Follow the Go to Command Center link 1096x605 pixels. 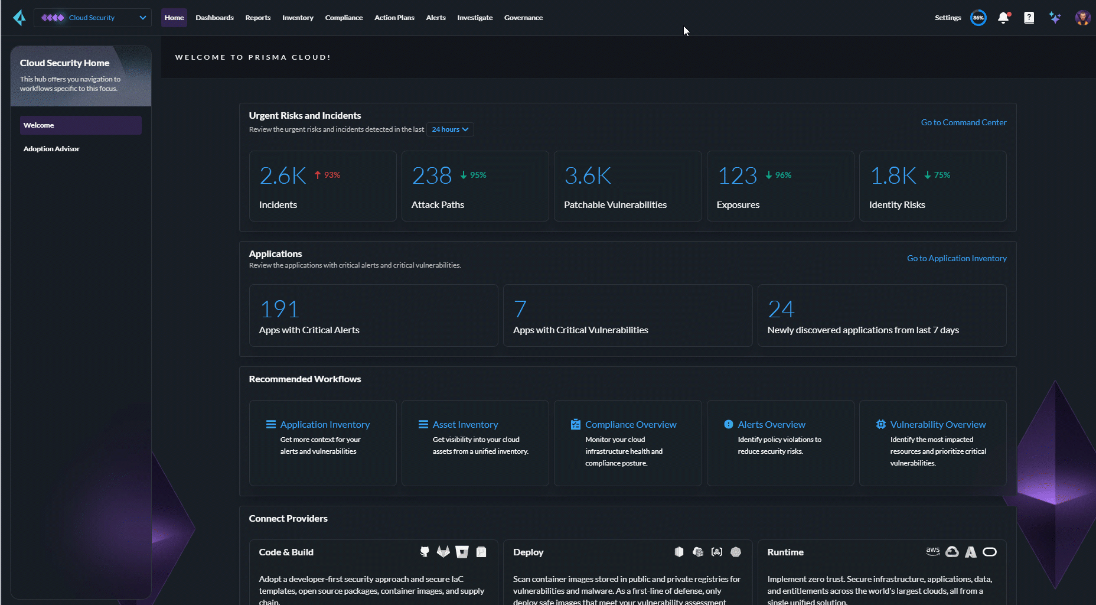coord(964,122)
